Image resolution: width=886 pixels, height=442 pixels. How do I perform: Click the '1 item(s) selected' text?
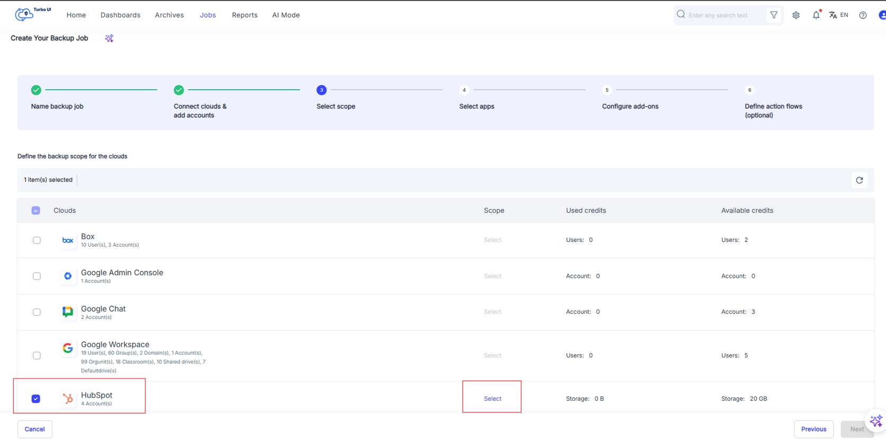(x=48, y=180)
